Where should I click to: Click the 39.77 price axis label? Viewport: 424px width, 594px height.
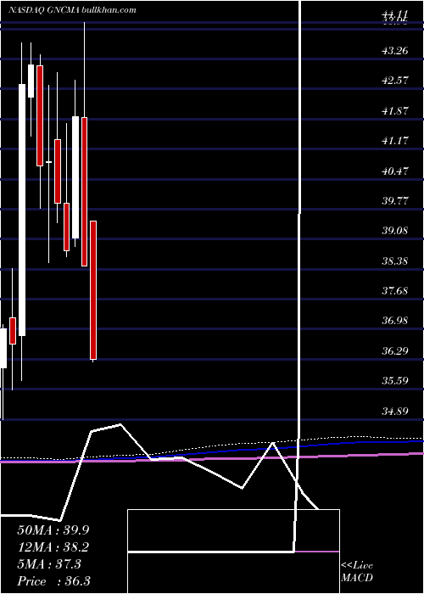click(x=395, y=200)
